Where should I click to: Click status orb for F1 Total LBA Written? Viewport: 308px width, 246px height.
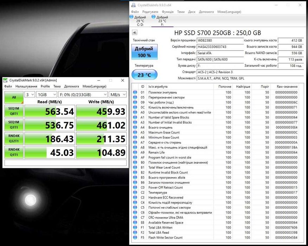tap(135, 227)
